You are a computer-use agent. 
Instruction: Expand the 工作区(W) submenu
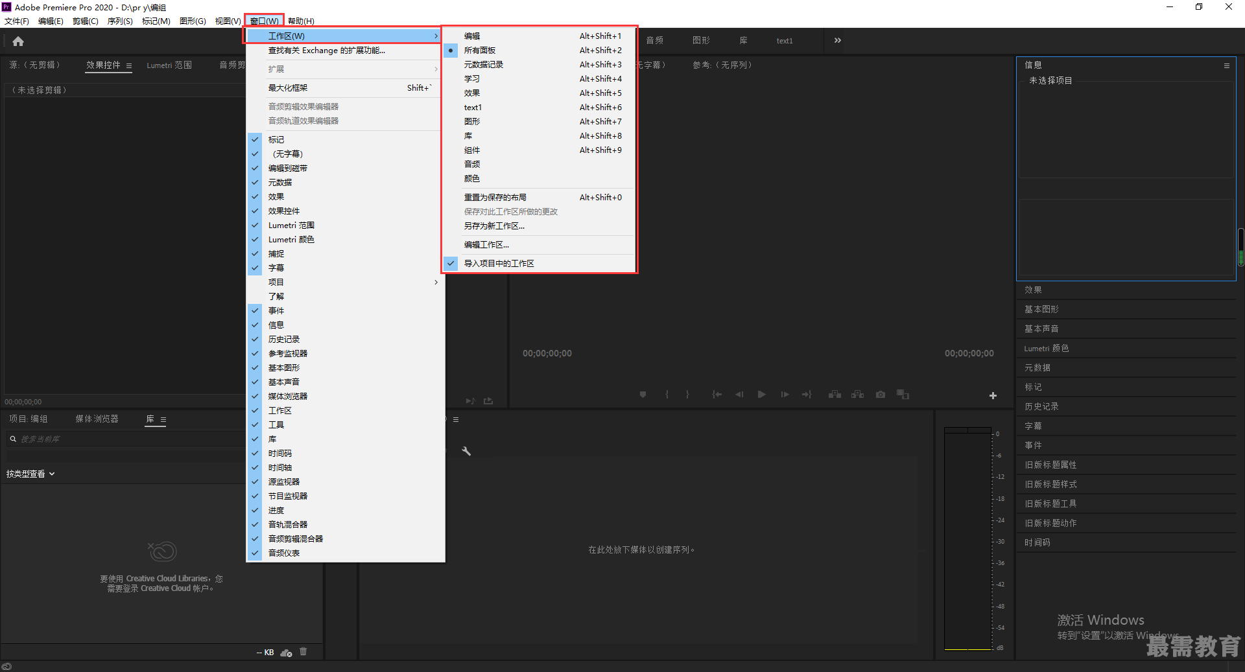click(342, 36)
